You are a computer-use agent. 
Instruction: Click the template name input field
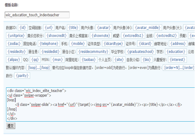tap(37, 15)
